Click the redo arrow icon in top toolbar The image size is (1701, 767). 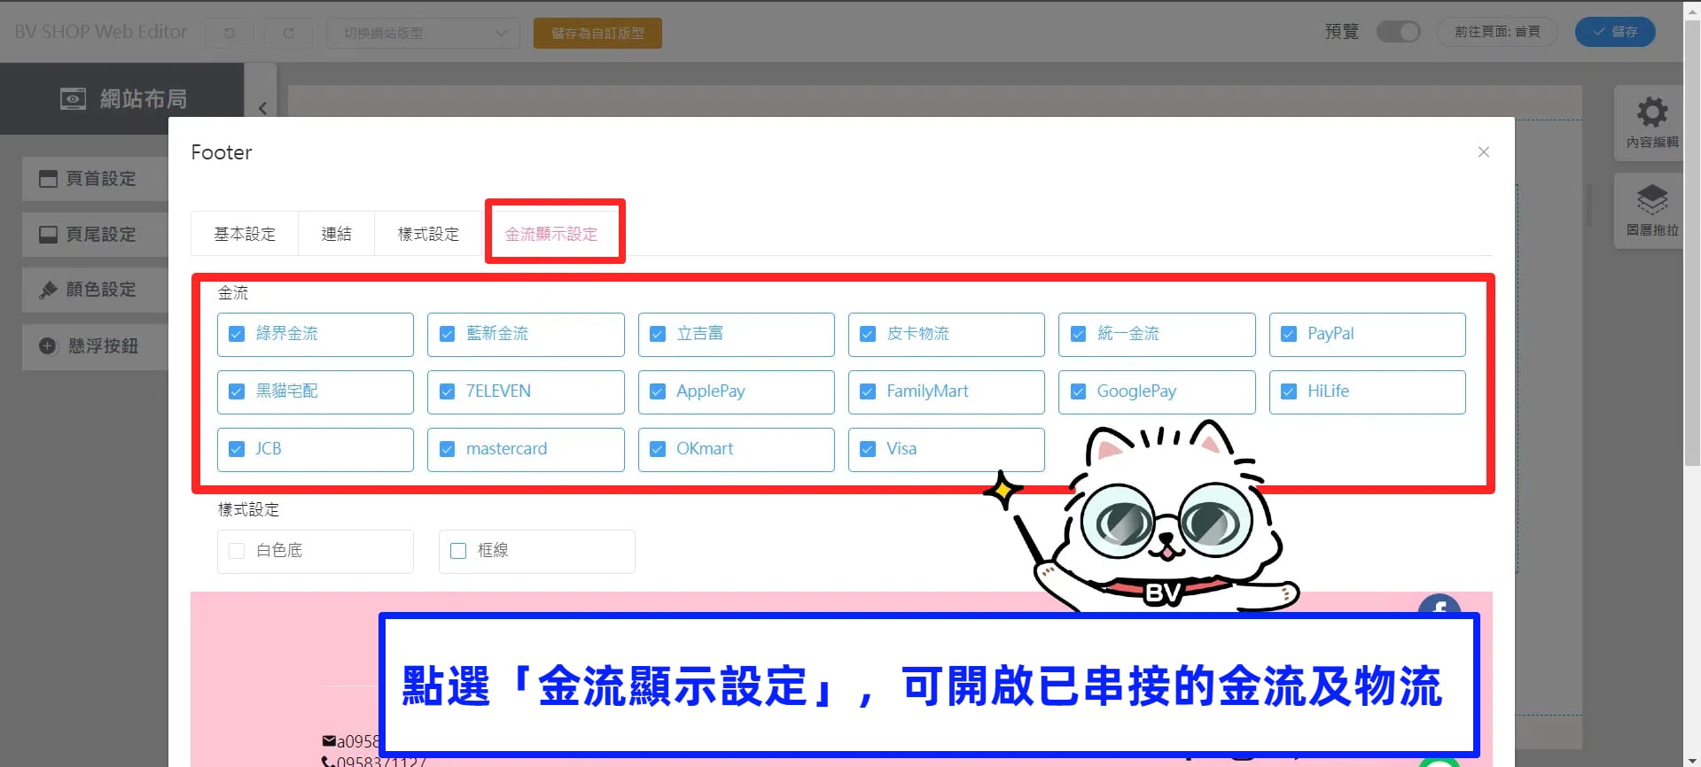[x=288, y=33]
